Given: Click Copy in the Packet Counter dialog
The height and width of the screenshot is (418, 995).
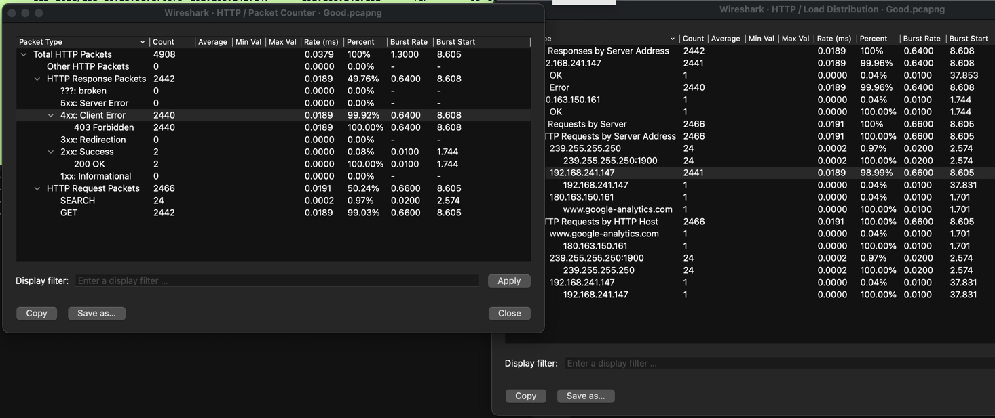Looking at the screenshot, I should [x=37, y=313].
